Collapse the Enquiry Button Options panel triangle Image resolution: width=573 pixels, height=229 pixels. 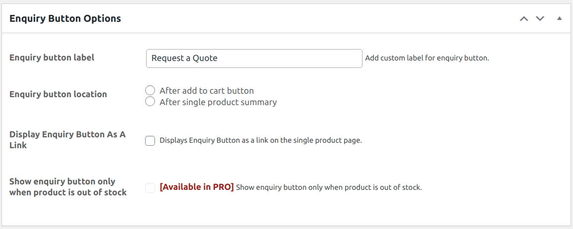[559, 19]
